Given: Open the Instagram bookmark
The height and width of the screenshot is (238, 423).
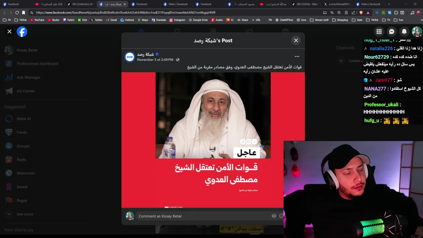Looking at the screenshot, I should [177, 20].
